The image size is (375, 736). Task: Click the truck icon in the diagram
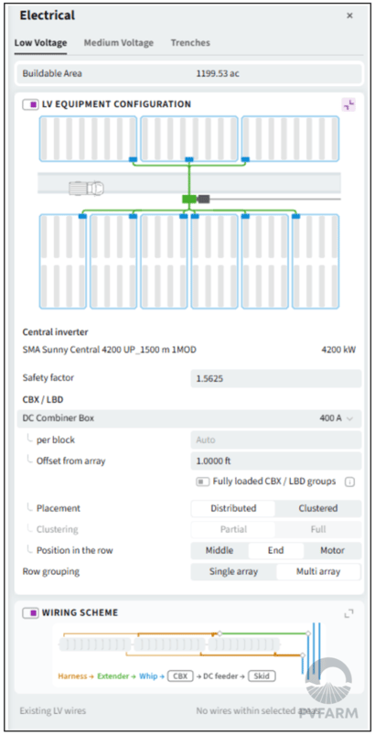86,189
